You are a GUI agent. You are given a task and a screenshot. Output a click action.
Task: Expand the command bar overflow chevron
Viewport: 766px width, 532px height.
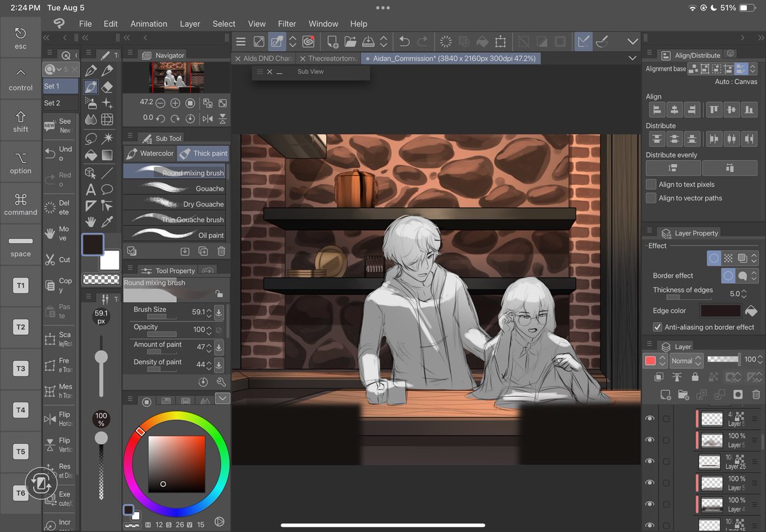633,41
